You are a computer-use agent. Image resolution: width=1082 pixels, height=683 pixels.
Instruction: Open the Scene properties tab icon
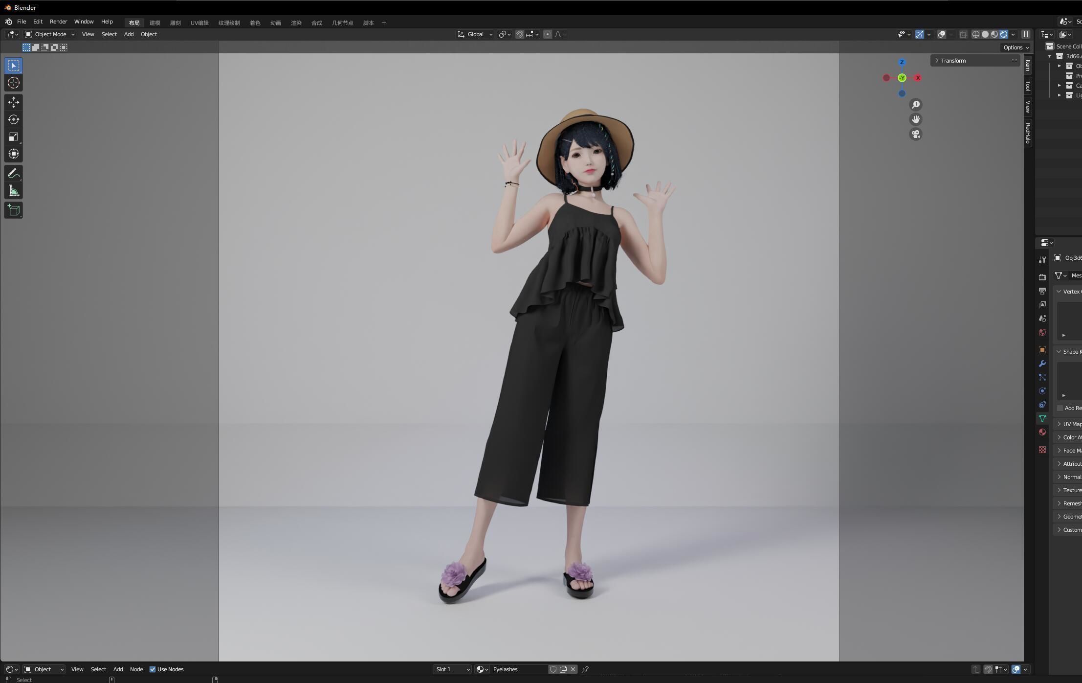pyautogui.click(x=1042, y=318)
